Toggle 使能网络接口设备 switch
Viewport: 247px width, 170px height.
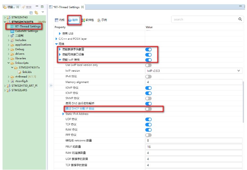(148, 55)
